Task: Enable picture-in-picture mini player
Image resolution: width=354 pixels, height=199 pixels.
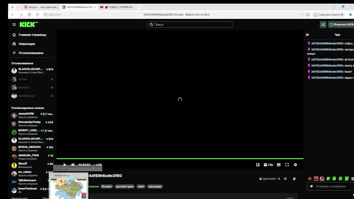Action: [258, 165]
